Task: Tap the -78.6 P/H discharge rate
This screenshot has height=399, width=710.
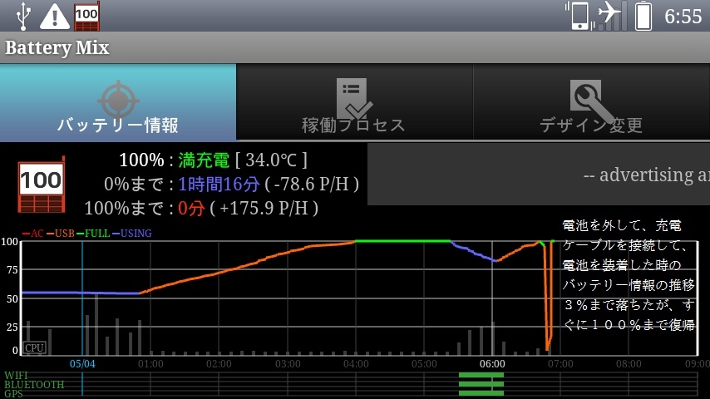Action: pos(312,185)
